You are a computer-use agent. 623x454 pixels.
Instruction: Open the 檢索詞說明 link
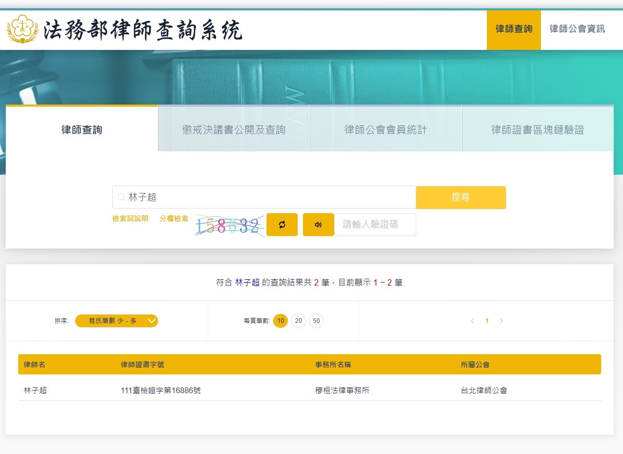130,219
